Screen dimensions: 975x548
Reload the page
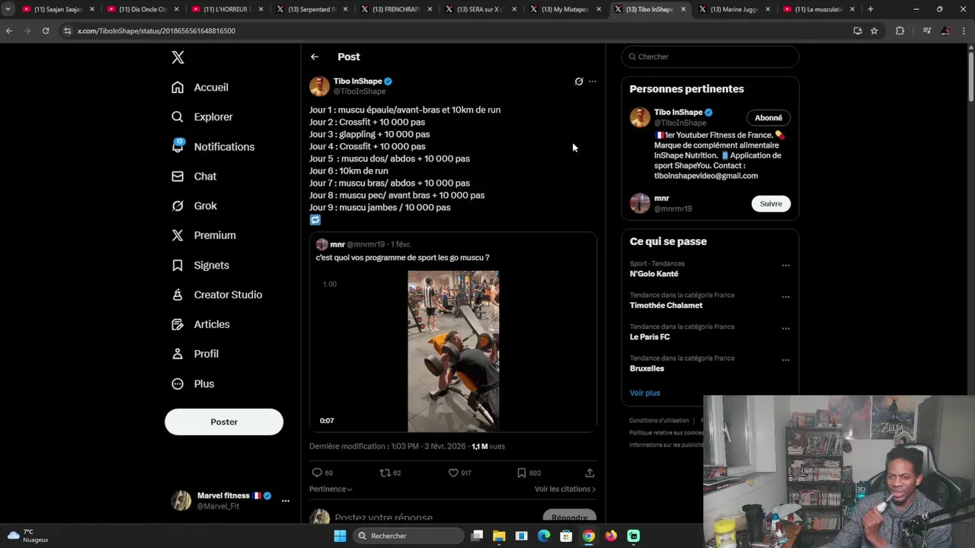coord(46,30)
